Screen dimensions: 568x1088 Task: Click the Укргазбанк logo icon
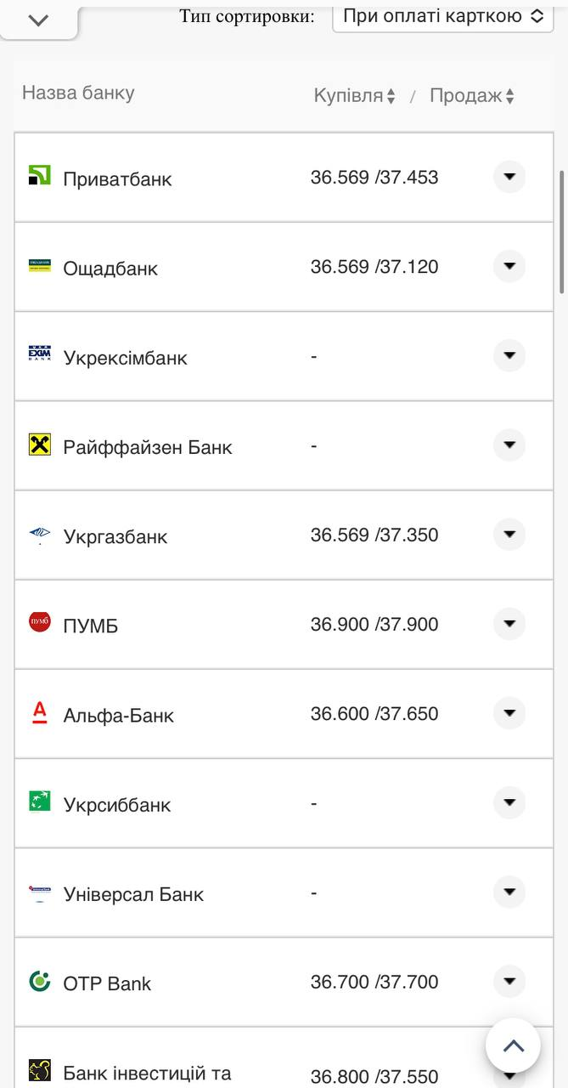tap(40, 535)
